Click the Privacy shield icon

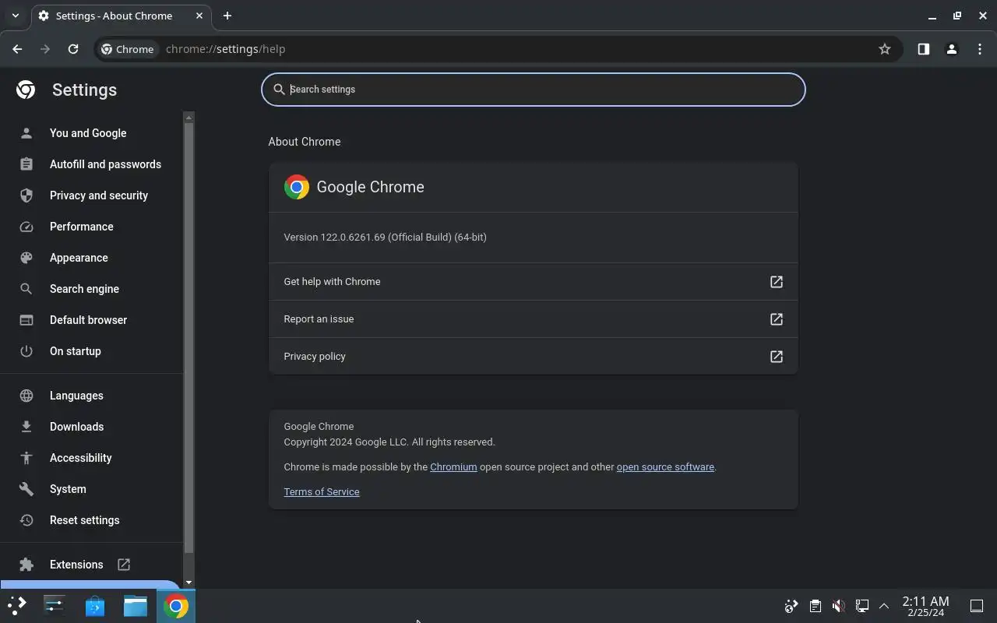[x=26, y=195]
